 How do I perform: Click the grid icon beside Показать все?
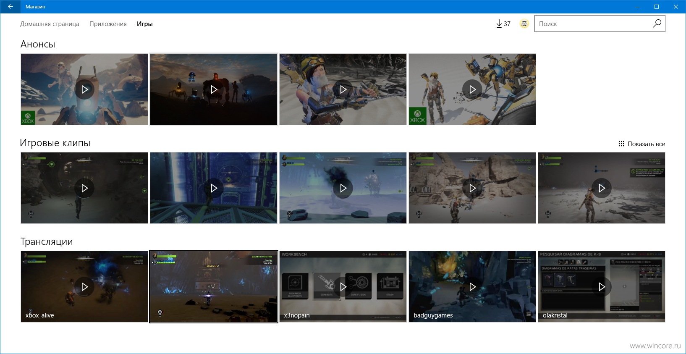pyautogui.click(x=621, y=144)
